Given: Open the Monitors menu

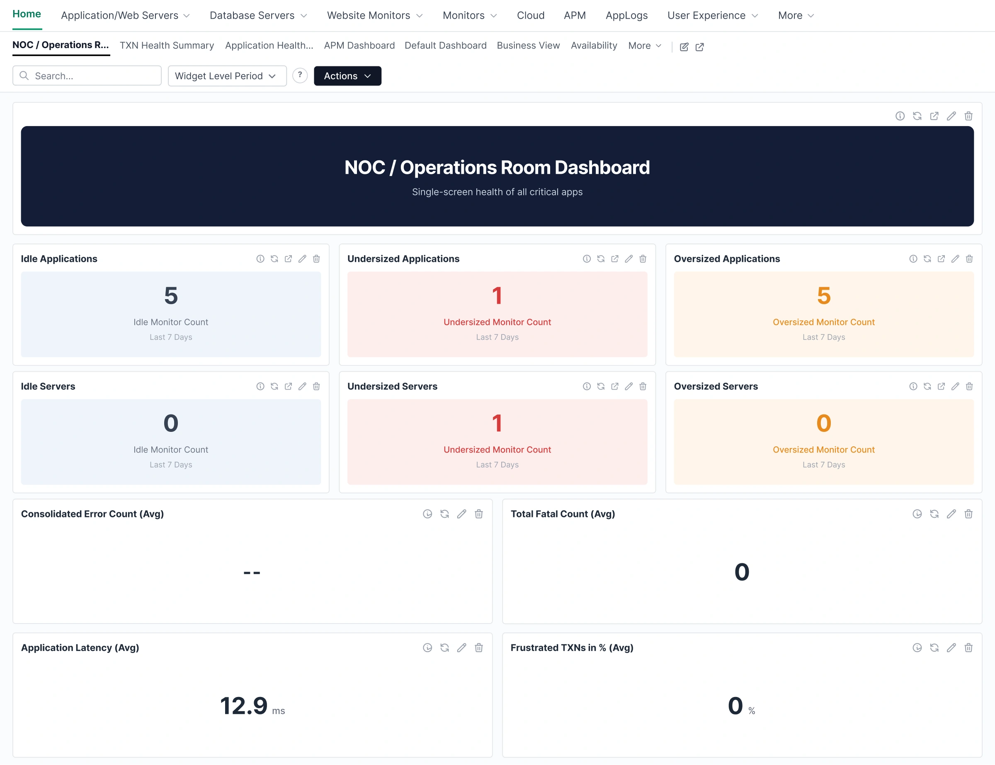Looking at the screenshot, I should click(470, 15).
